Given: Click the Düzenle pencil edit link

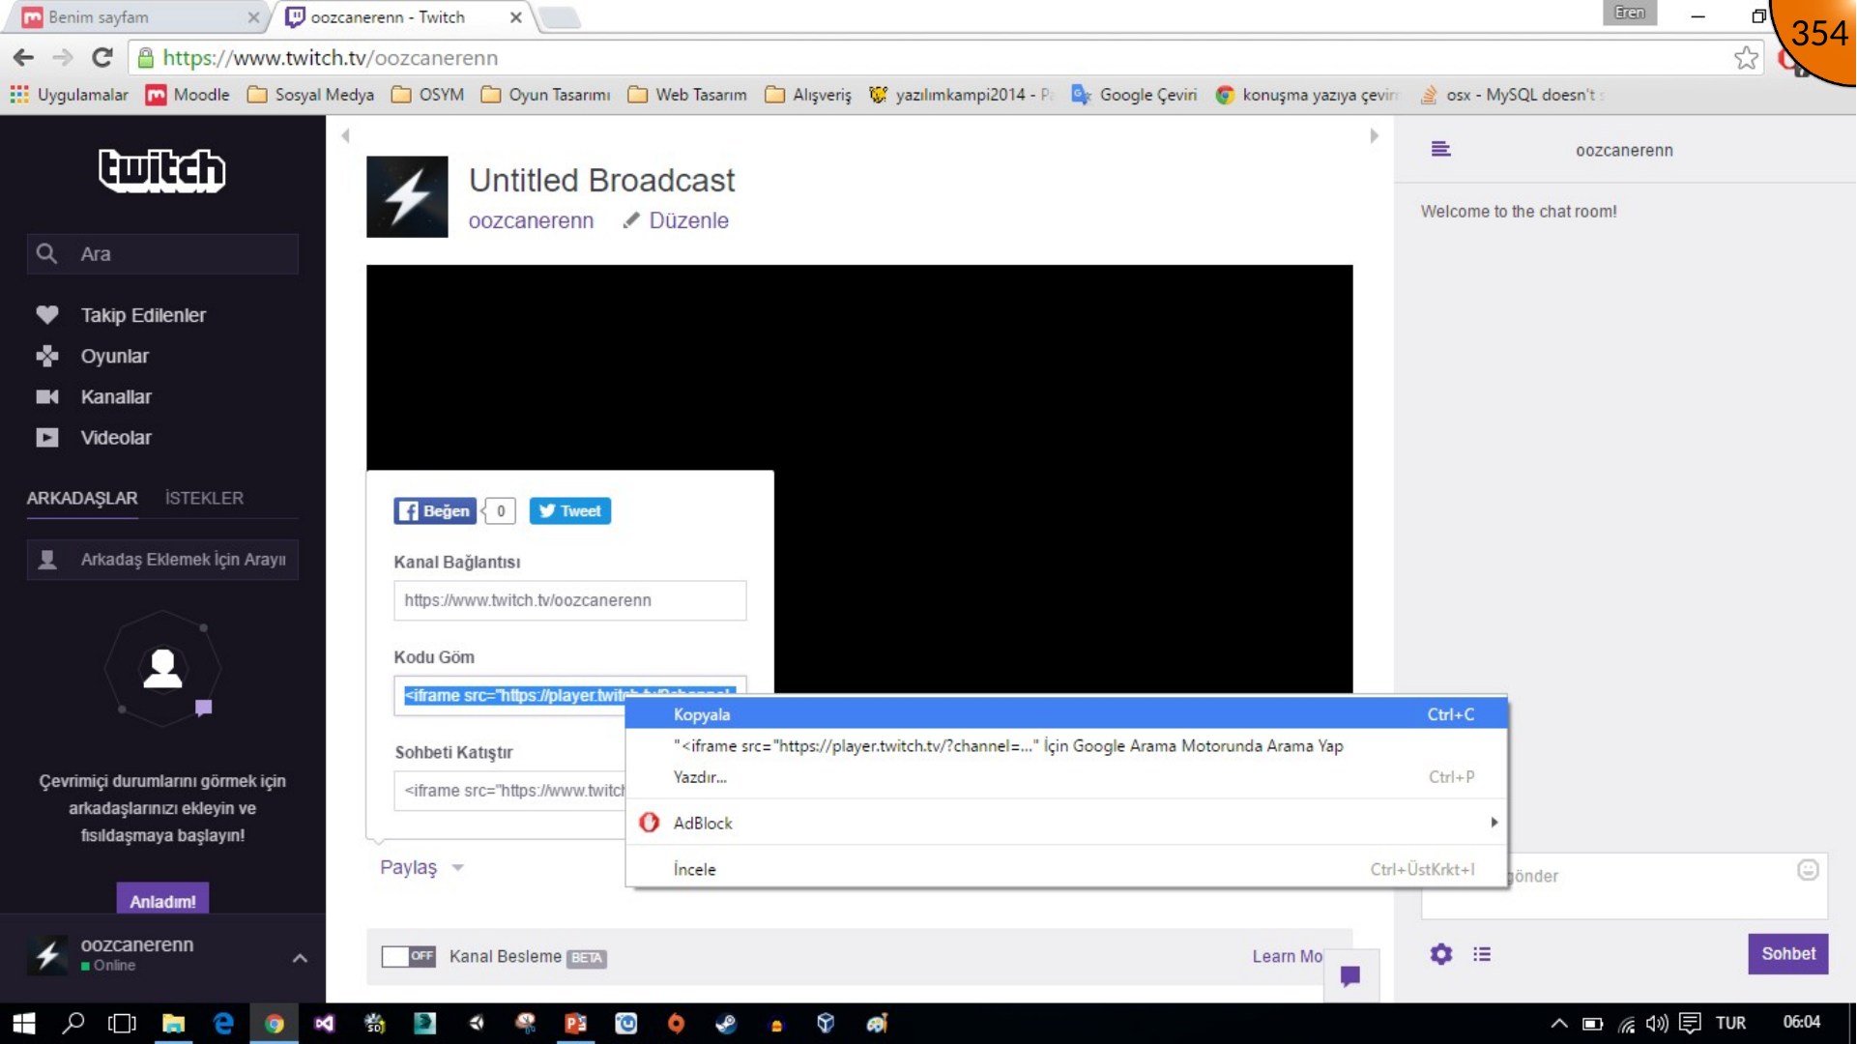Looking at the screenshot, I should tap(676, 220).
